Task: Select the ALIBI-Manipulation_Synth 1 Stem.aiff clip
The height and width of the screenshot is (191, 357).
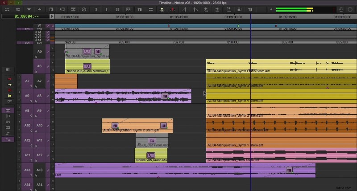Action: tap(281, 140)
